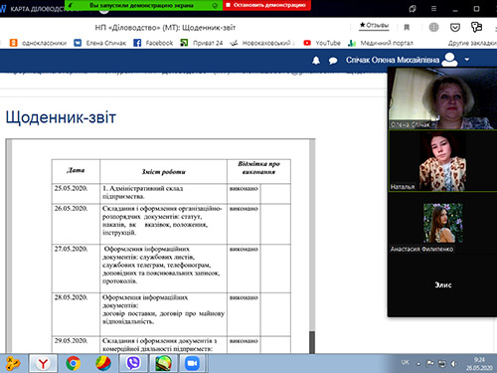Click the browser extension icon near Pocket

(x=476, y=27)
